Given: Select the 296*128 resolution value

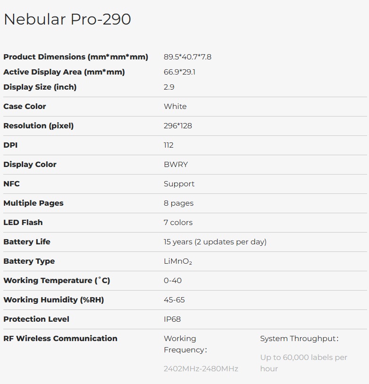Looking at the screenshot, I should pos(178,126).
